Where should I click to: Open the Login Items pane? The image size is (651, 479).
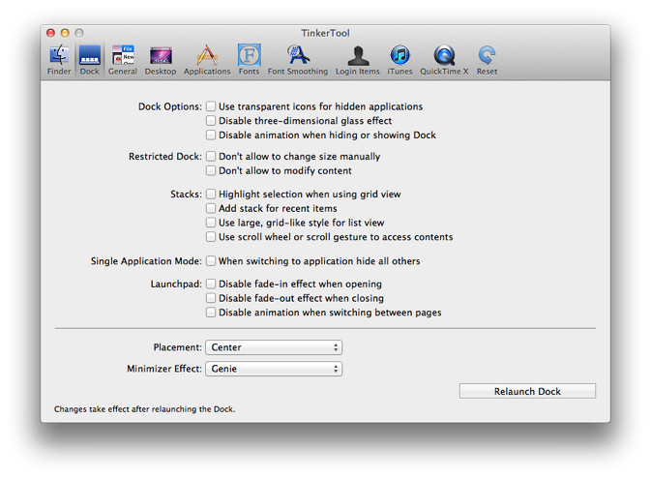point(358,60)
